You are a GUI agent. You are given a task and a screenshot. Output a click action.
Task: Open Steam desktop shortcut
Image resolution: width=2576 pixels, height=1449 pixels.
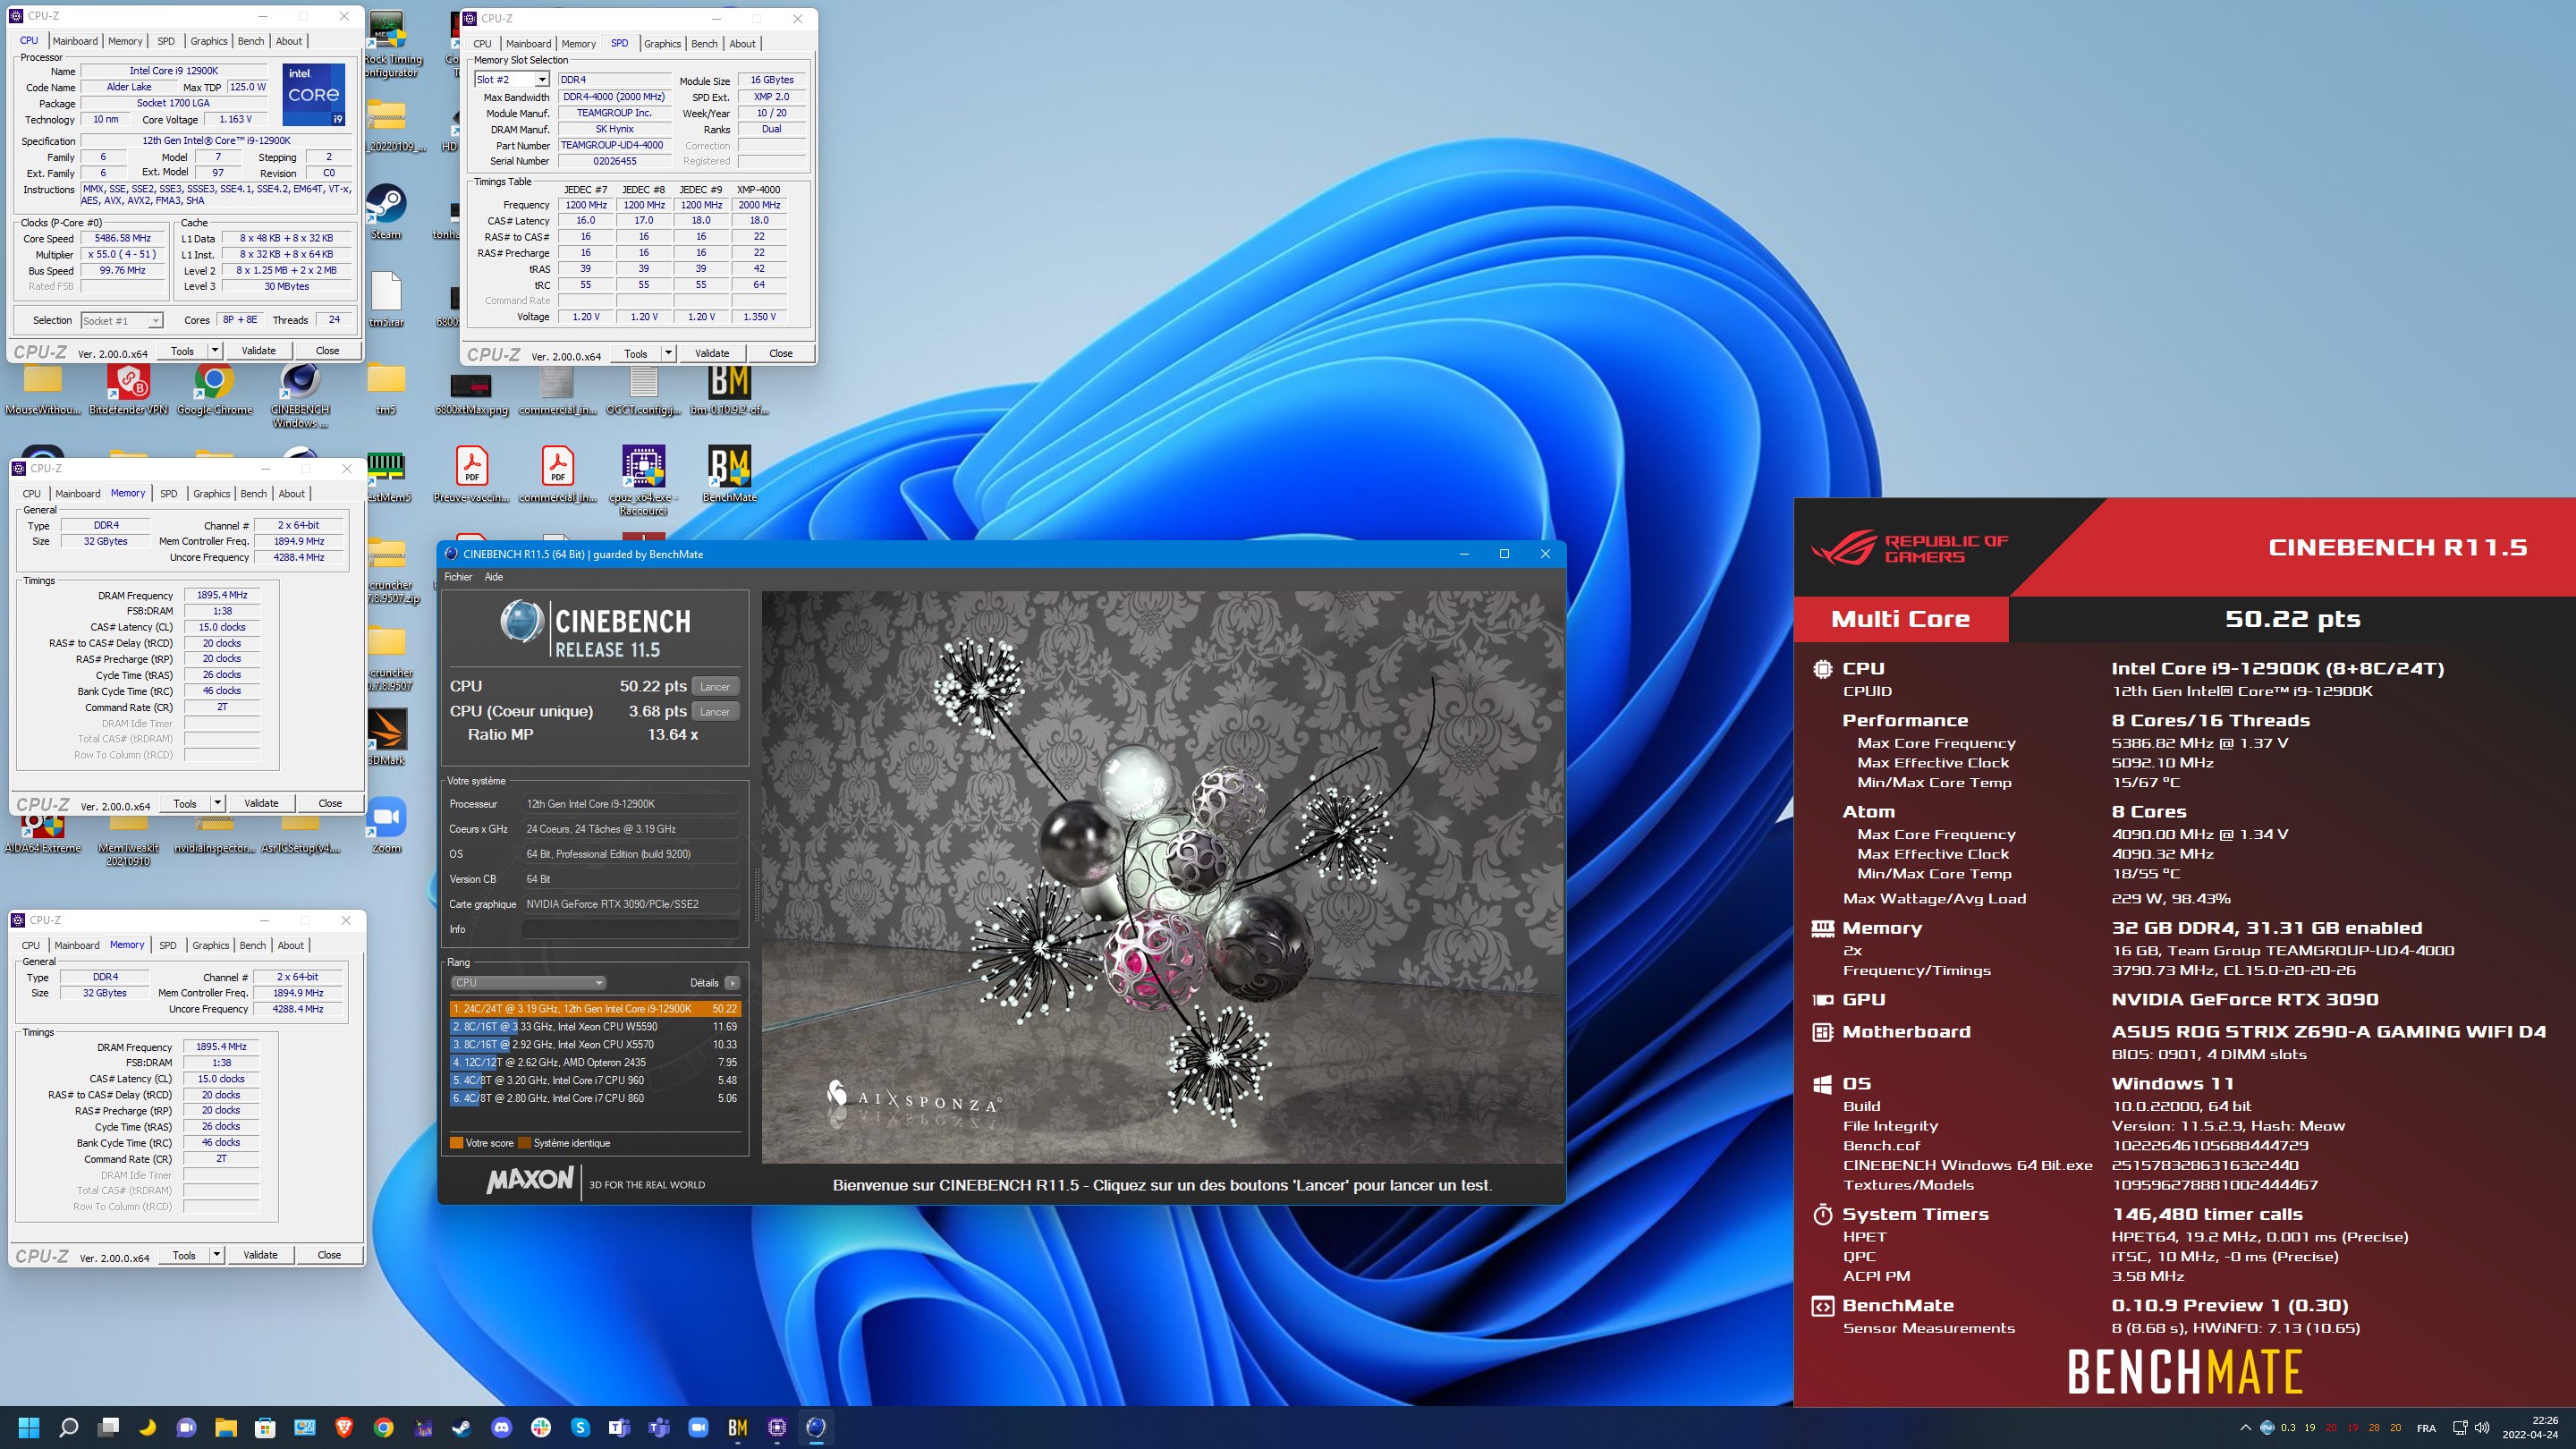[386, 211]
